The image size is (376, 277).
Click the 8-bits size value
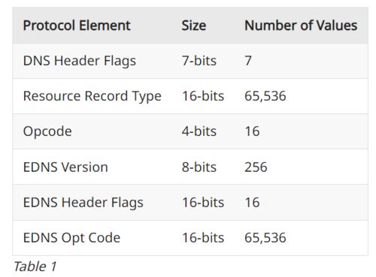[x=199, y=167]
